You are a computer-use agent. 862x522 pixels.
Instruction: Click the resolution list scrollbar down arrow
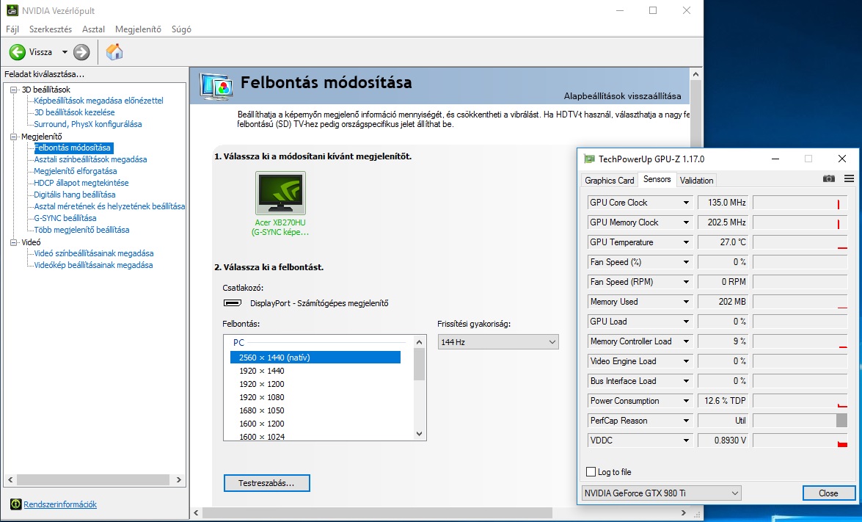pyautogui.click(x=420, y=434)
